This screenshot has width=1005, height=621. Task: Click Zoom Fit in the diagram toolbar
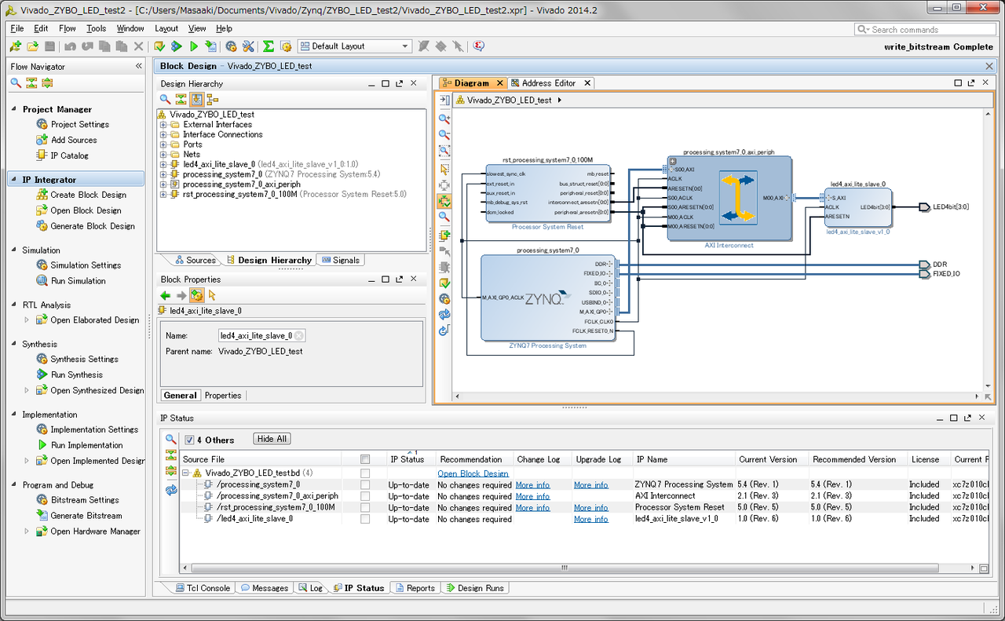(x=444, y=151)
